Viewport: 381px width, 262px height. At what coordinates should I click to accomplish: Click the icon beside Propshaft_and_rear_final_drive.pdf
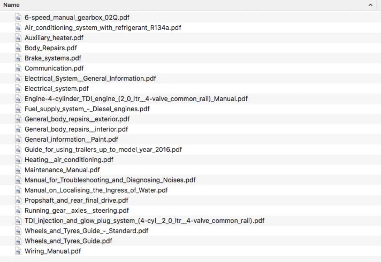[x=18, y=200]
